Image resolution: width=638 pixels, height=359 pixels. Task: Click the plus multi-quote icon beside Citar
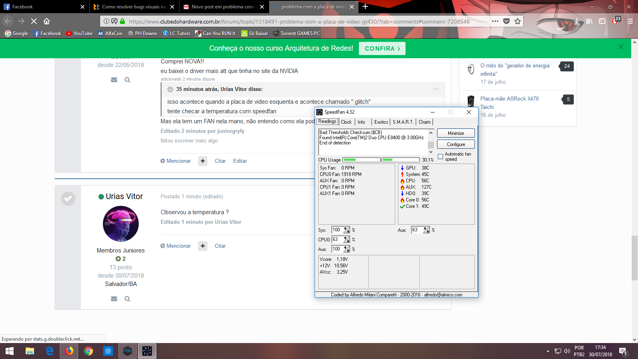pos(203,246)
